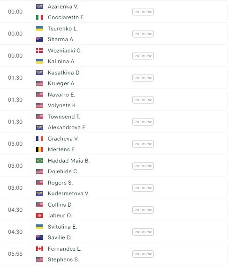Select player Kasatkina D.
The image size is (228, 267).
point(64,73)
